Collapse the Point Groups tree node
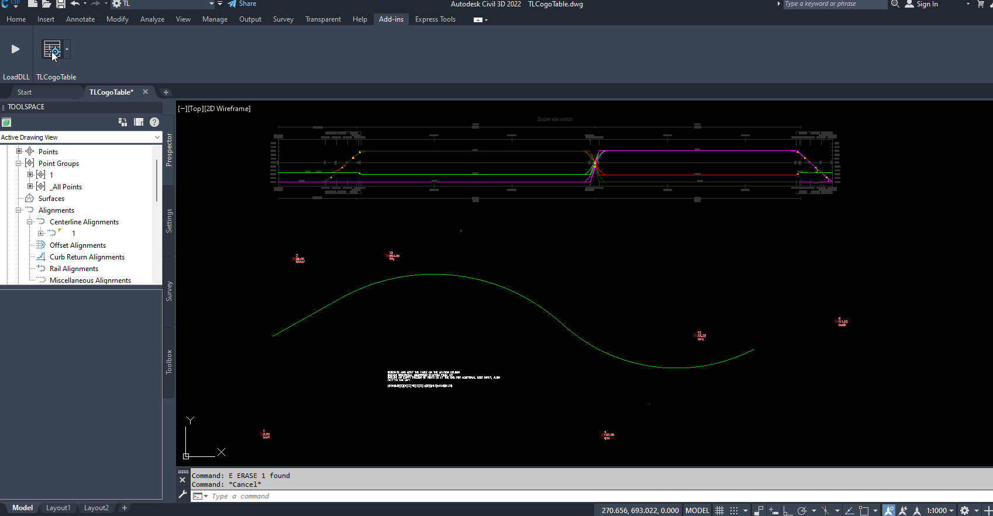993x516 pixels. pyautogui.click(x=19, y=164)
